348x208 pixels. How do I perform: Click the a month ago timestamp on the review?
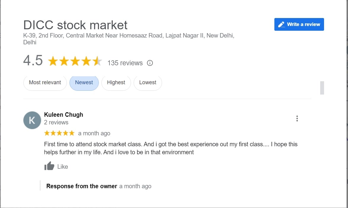[x=94, y=133]
